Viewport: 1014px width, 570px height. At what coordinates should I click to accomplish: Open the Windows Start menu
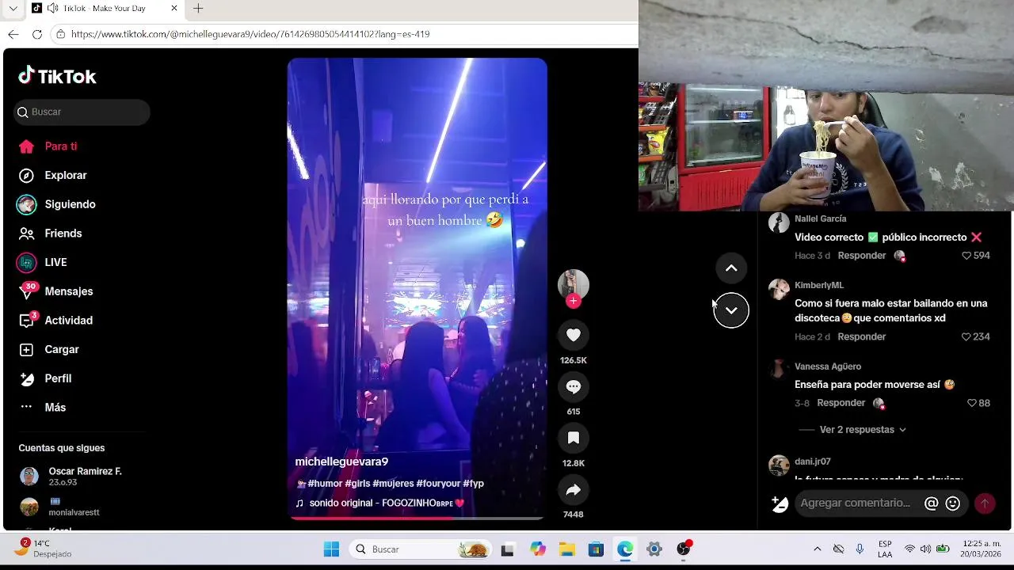[x=332, y=549]
